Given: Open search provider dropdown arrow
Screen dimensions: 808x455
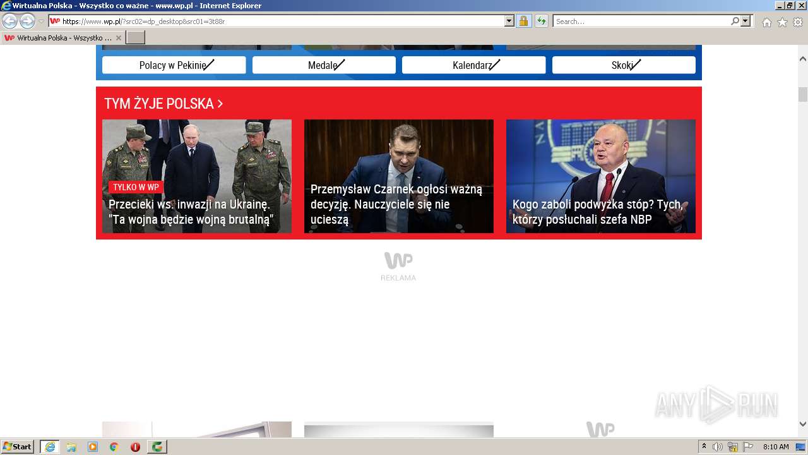Looking at the screenshot, I should click(x=746, y=21).
